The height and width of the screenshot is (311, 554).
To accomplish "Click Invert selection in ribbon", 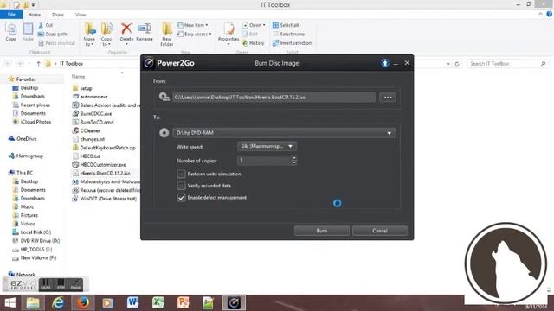I will pyautogui.click(x=292, y=43).
